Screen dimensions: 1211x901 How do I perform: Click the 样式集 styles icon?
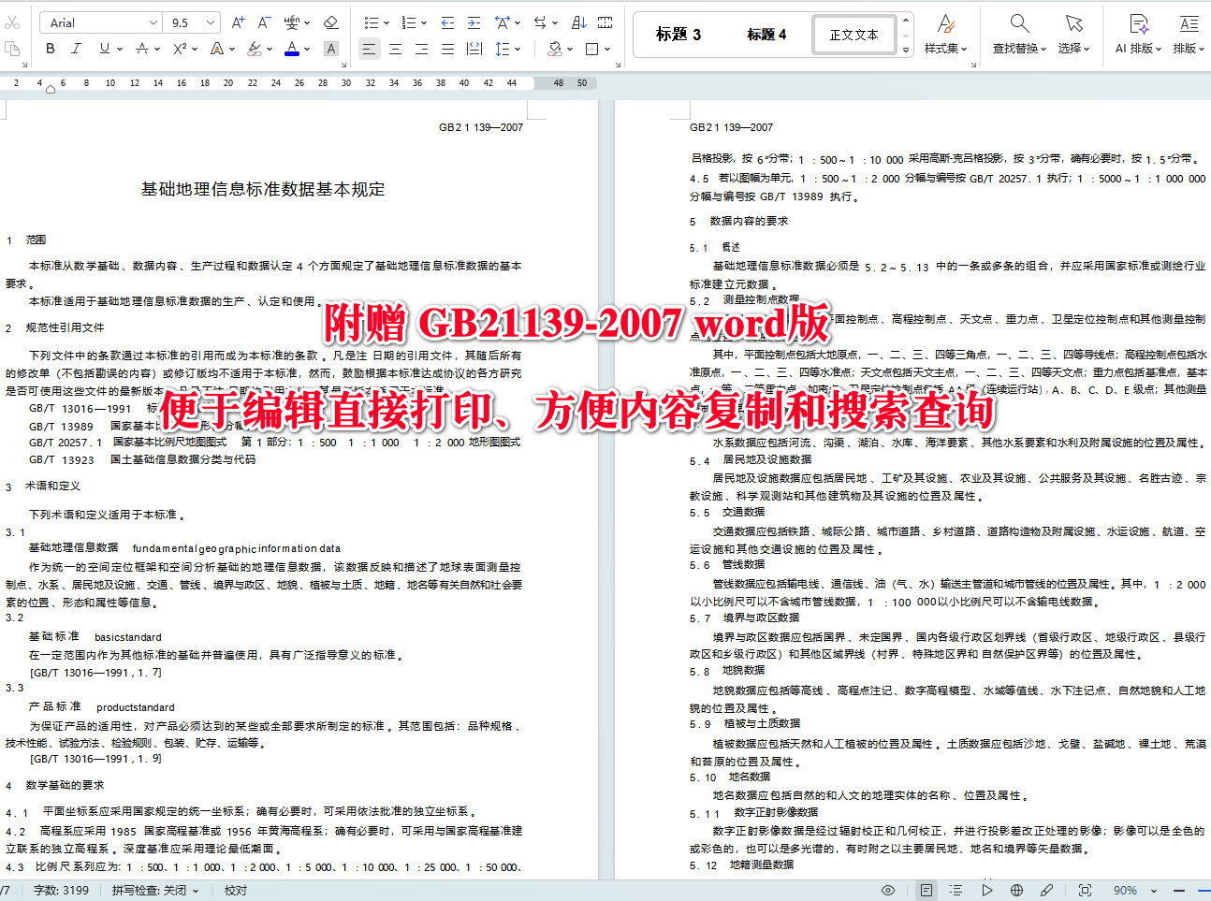(946, 34)
